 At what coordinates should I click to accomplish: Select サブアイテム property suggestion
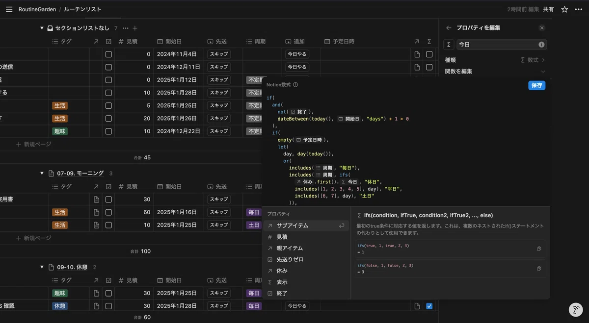pyautogui.click(x=306, y=225)
